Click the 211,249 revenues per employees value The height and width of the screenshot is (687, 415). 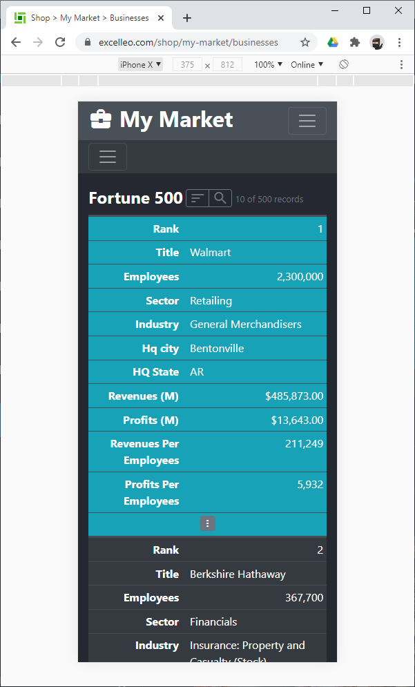coord(304,444)
